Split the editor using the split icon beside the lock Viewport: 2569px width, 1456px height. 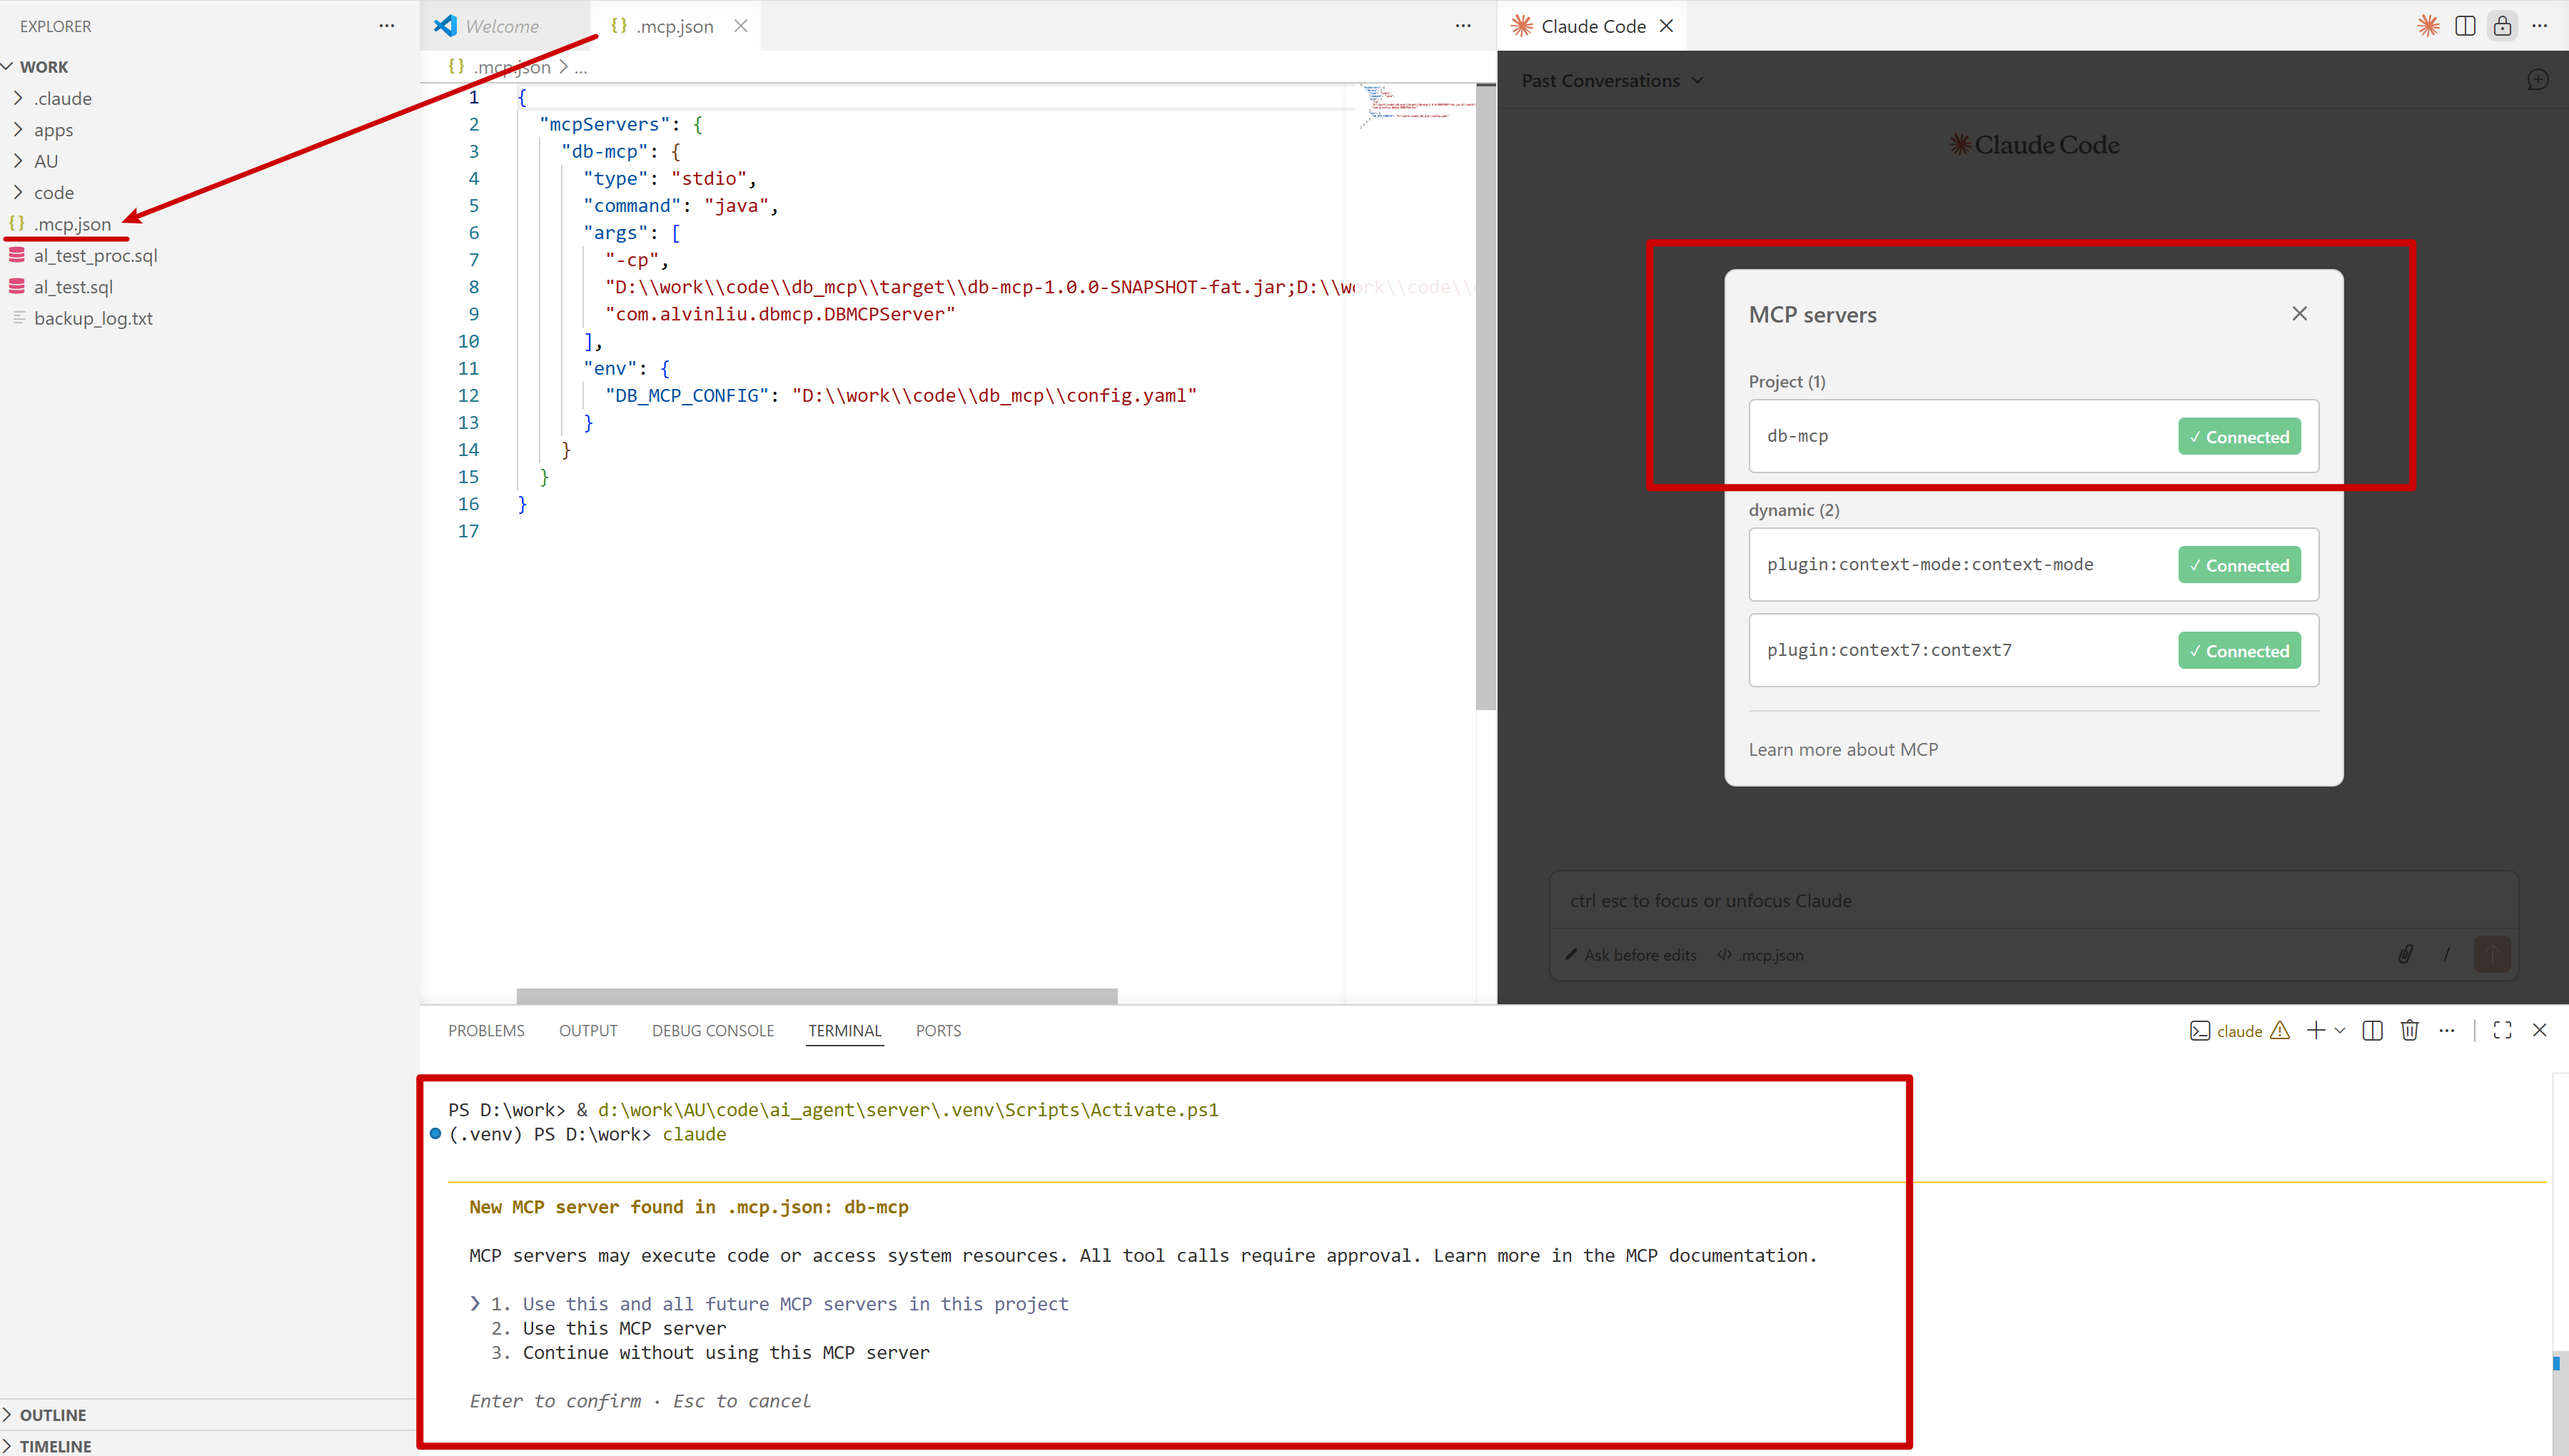click(x=2465, y=26)
